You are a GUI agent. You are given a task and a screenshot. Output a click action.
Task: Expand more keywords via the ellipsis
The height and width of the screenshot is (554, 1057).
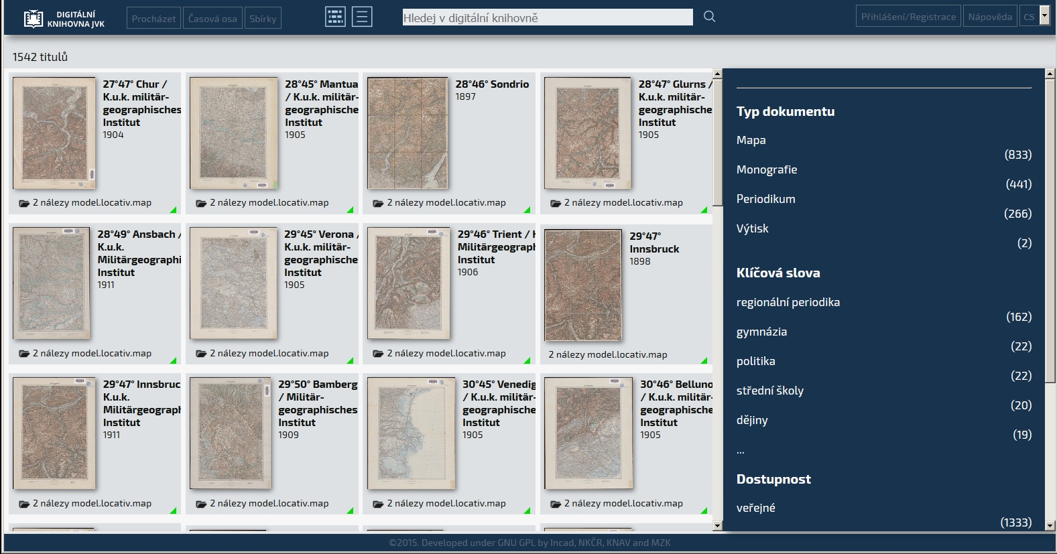click(x=741, y=451)
